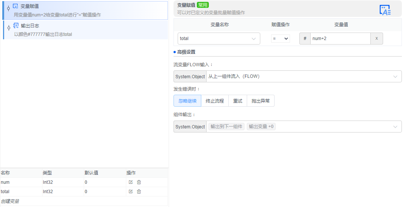Click the System.Object label of 组件输出
Image resolution: width=403 pixels, height=207 pixels.
coord(190,127)
